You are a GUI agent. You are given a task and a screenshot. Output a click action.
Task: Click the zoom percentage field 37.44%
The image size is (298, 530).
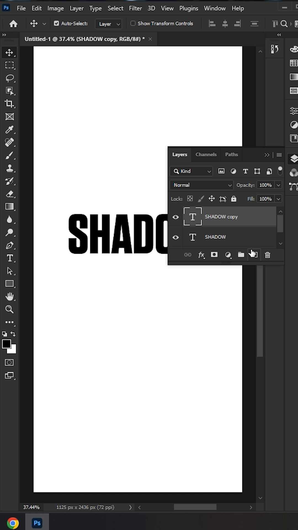[x=31, y=507]
